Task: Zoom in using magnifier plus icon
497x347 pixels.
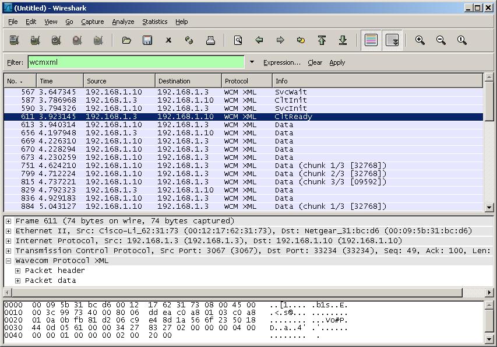Action: [x=420, y=40]
